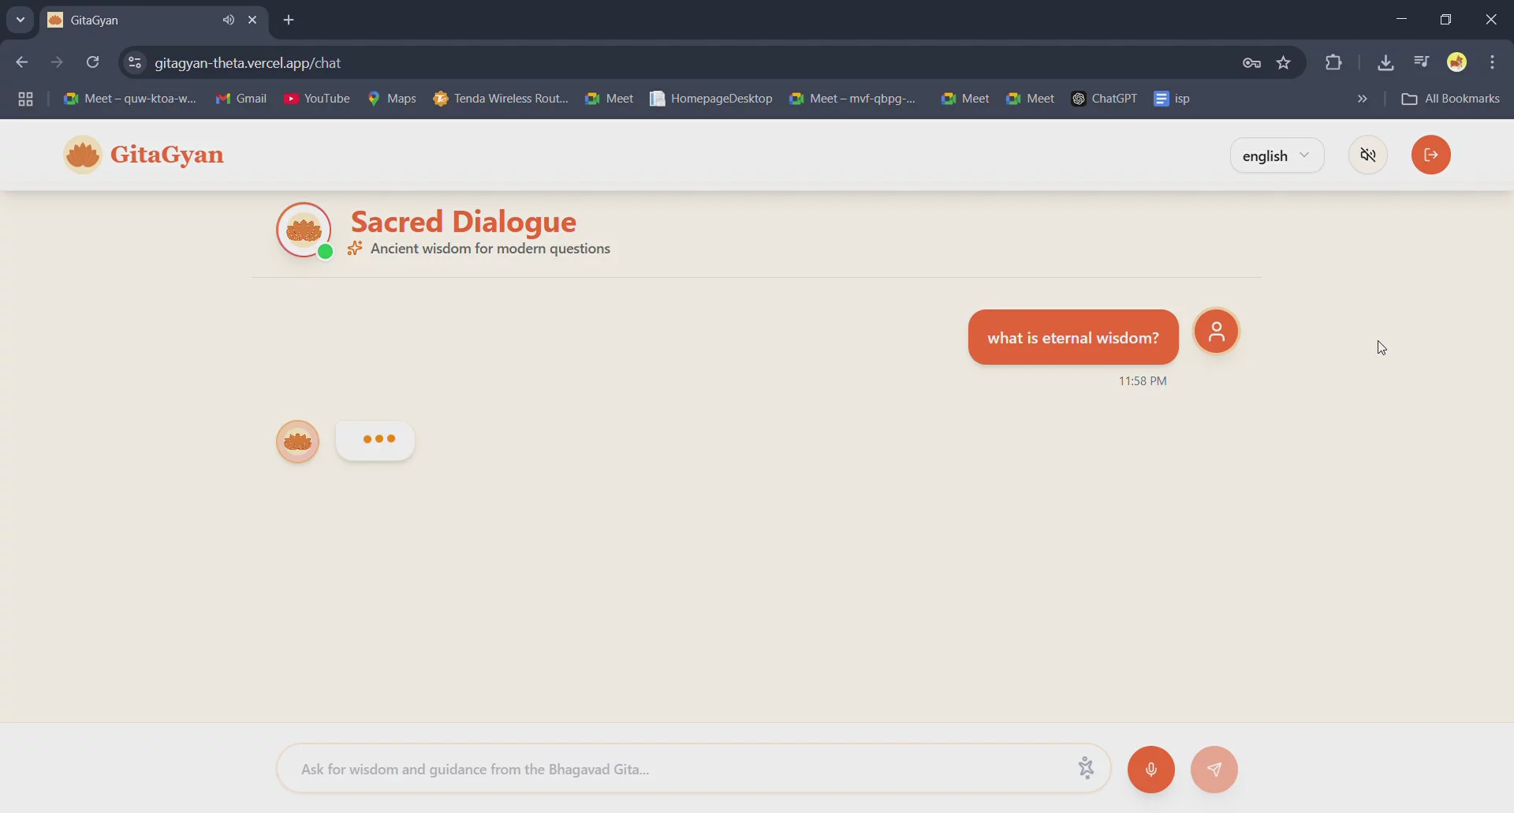Mute the GitaGyan tab audio icon

229,20
